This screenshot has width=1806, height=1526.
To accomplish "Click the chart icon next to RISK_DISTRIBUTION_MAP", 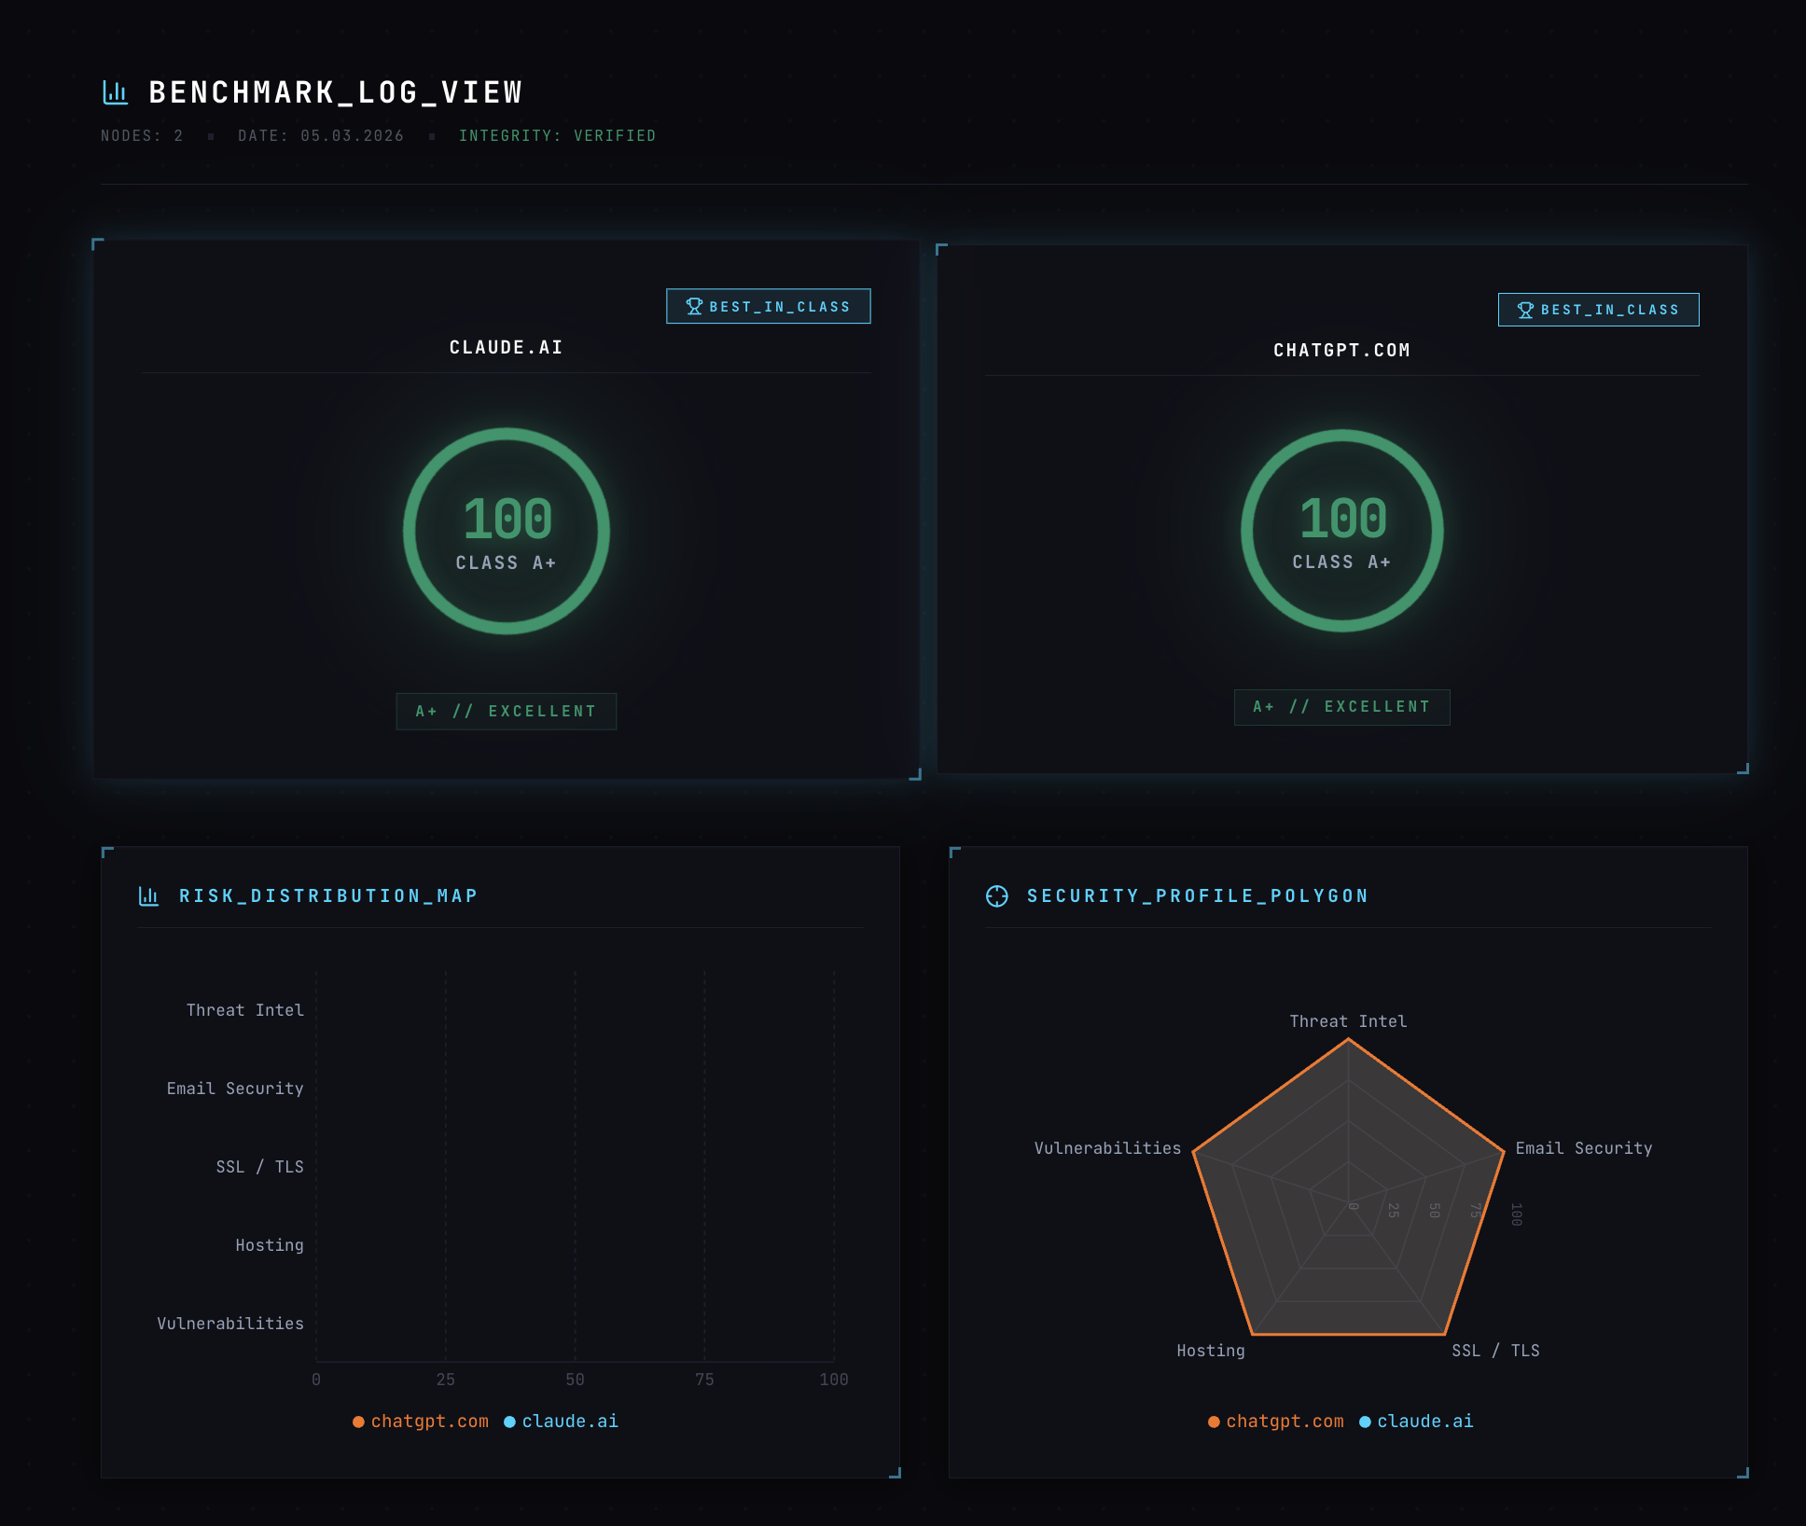I will coord(148,896).
